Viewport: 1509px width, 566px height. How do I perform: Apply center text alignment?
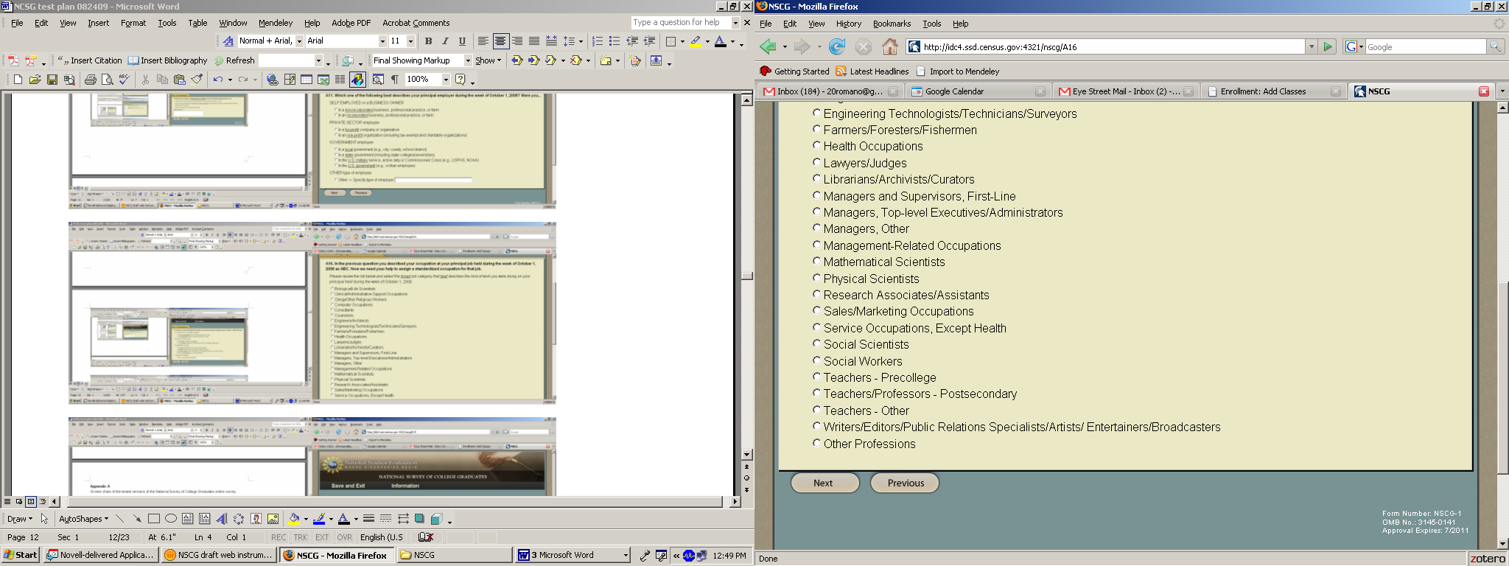point(500,41)
